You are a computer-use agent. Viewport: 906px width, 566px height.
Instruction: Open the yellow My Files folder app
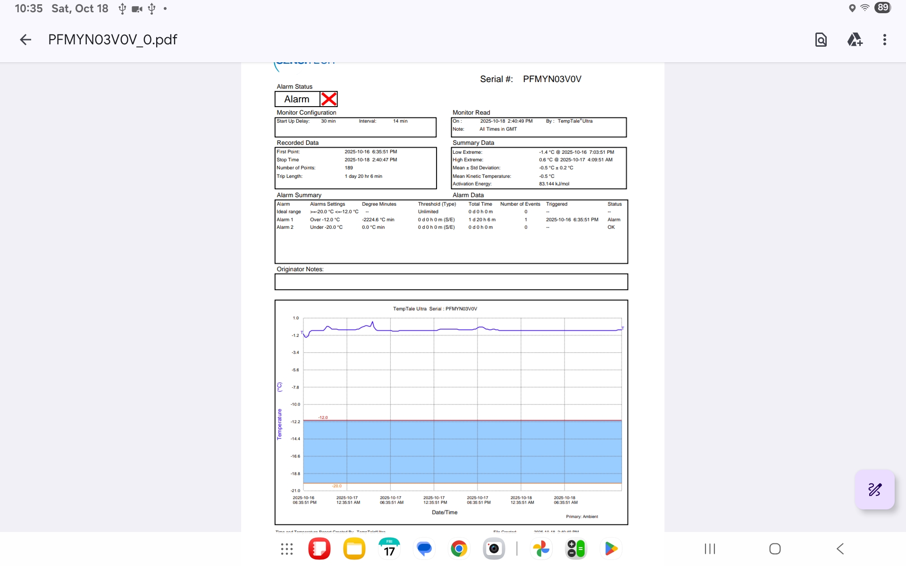coord(354,549)
